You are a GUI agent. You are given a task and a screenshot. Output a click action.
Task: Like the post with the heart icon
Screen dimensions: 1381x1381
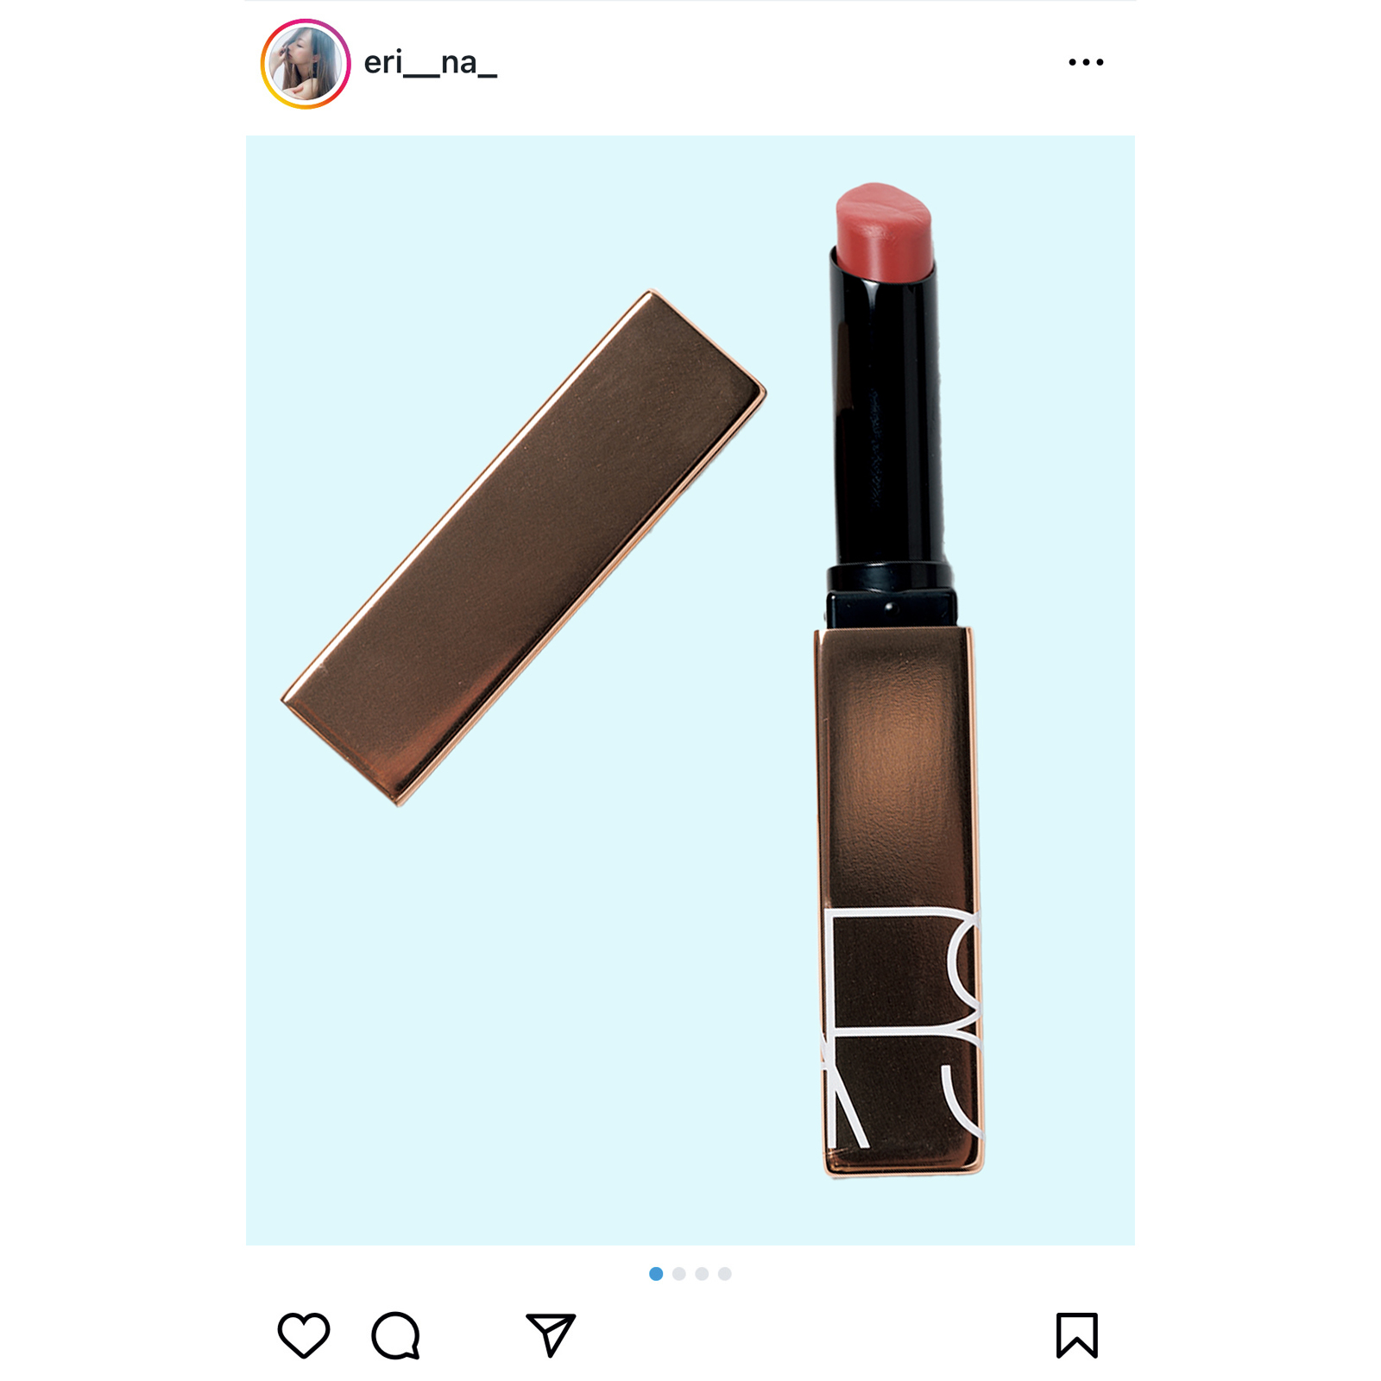pyautogui.click(x=304, y=1334)
